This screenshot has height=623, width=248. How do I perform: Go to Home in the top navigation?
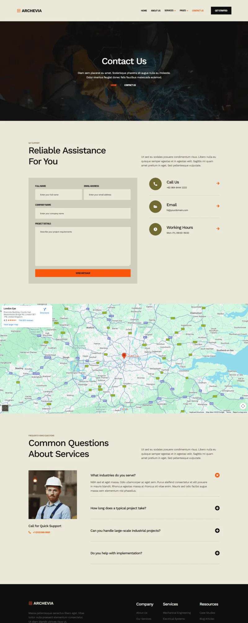[144, 11]
